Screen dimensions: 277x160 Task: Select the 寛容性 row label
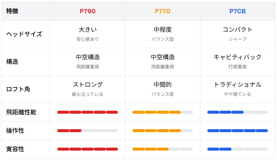click(x=15, y=149)
